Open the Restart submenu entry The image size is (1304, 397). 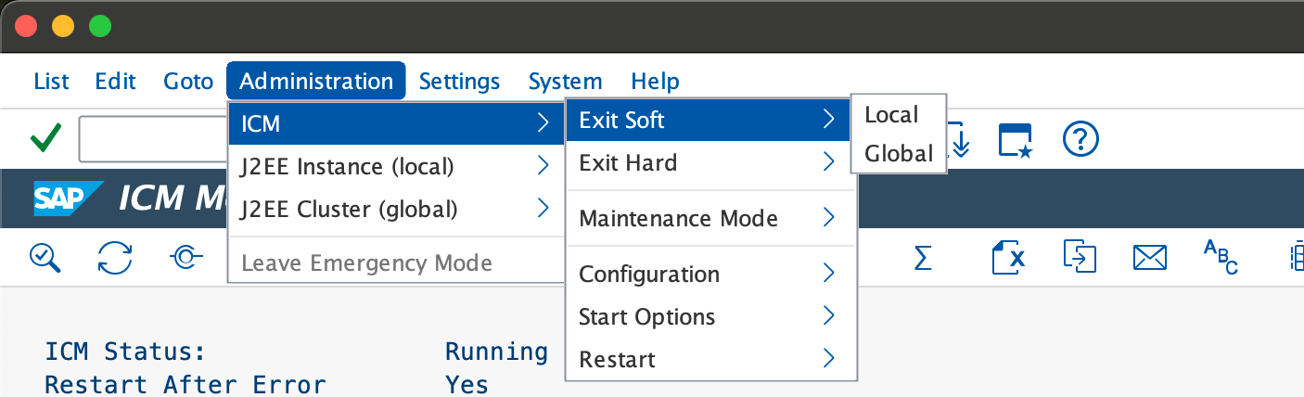(x=709, y=359)
